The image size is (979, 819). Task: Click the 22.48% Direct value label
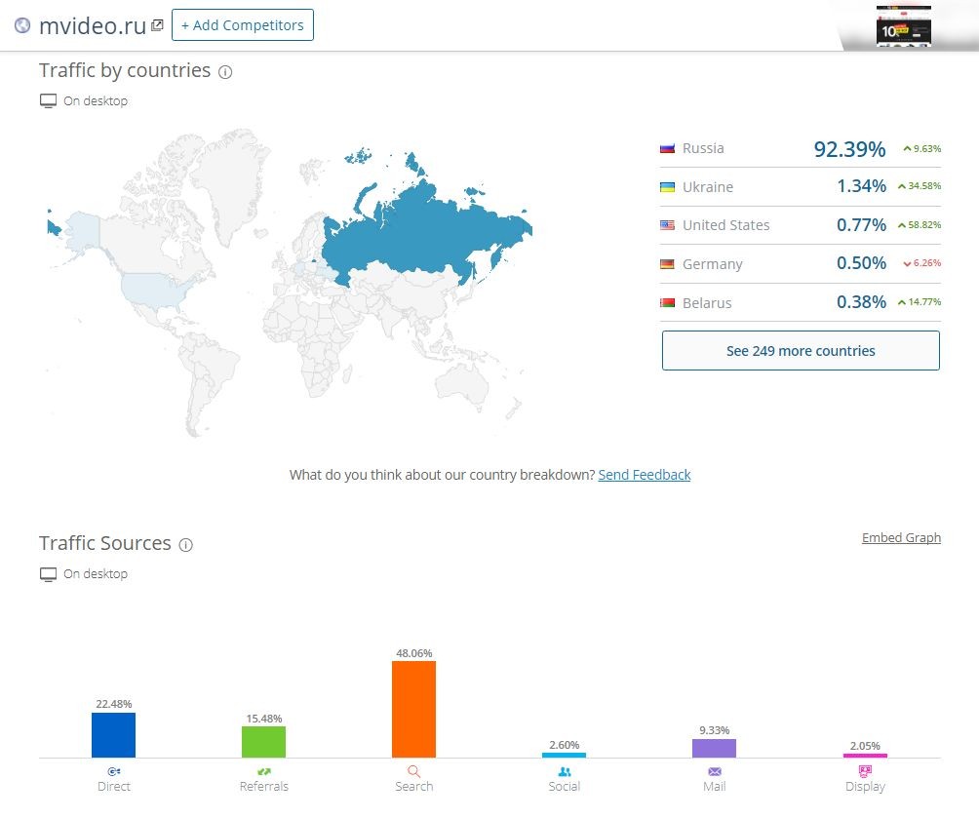pos(114,704)
